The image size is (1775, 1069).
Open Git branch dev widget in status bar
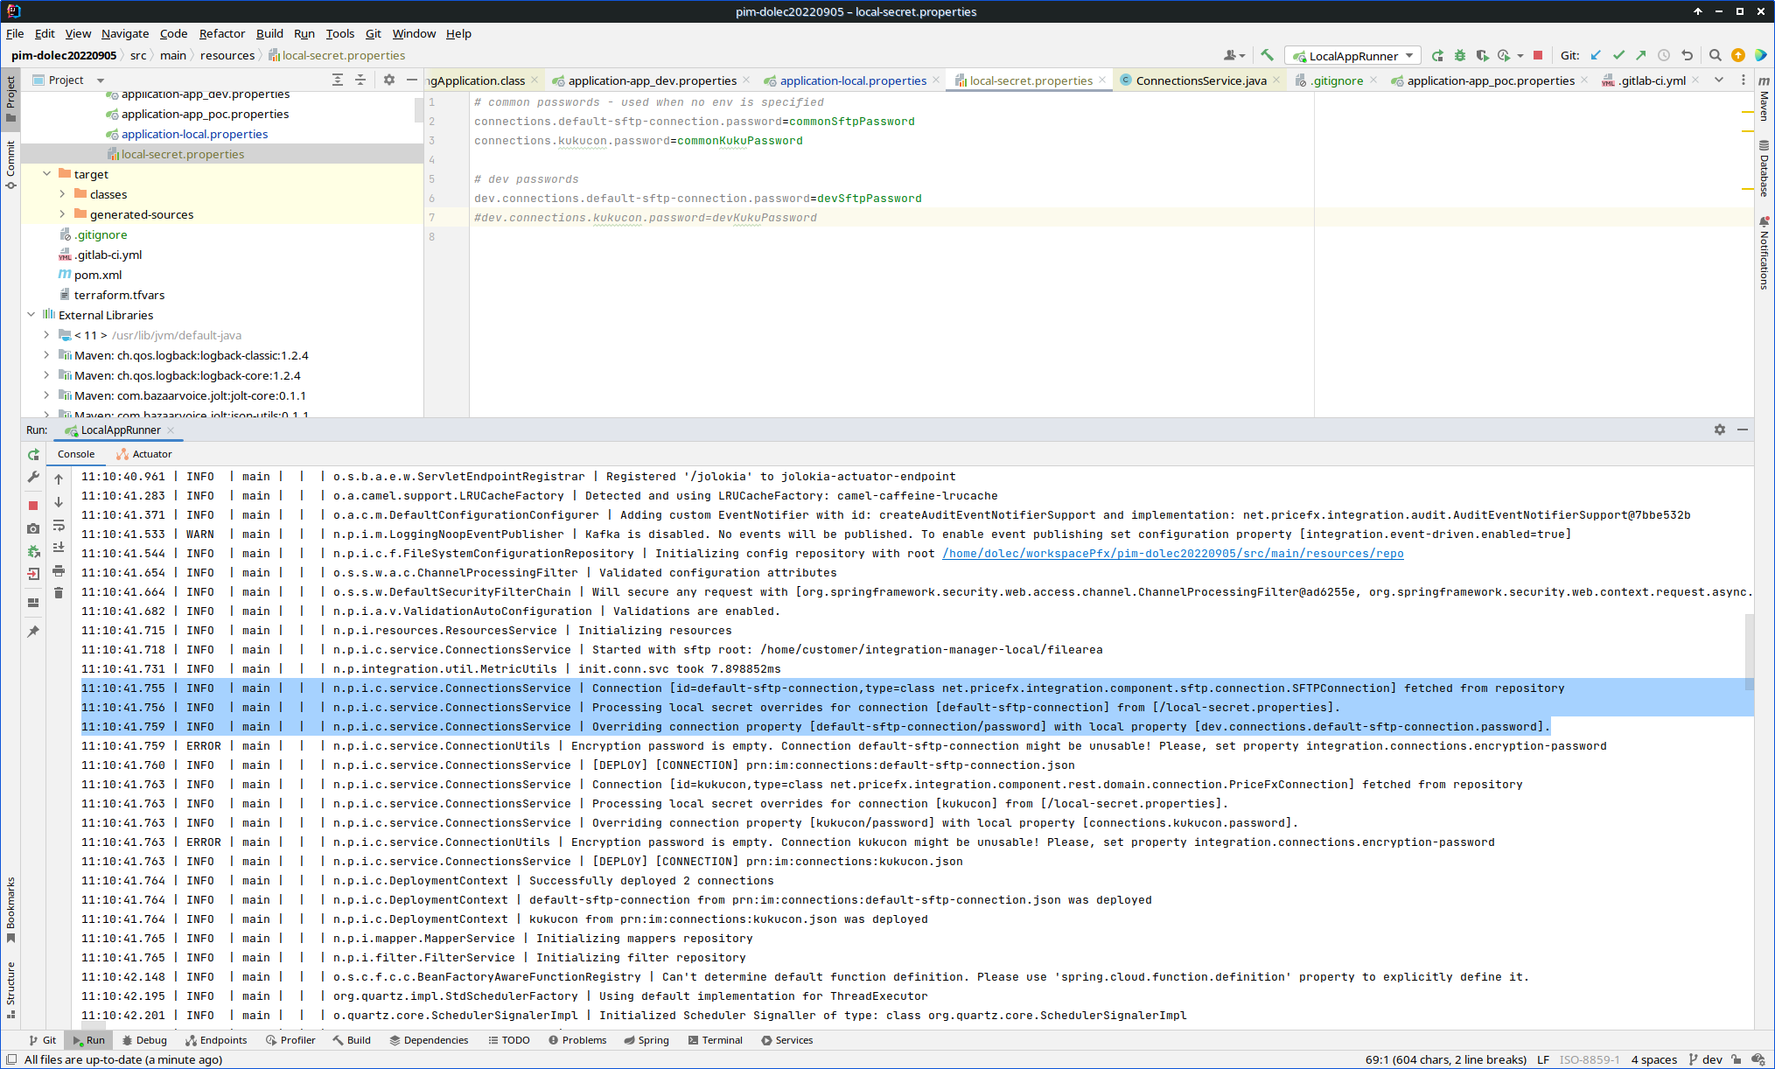[1705, 1059]
